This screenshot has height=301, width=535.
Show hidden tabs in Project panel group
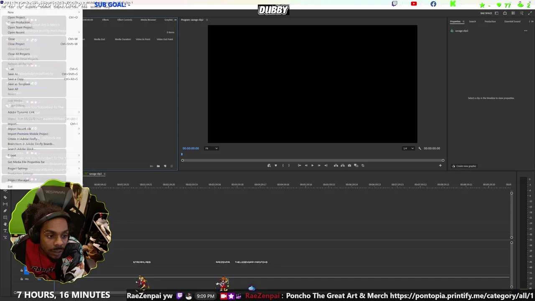click(175, 20)
